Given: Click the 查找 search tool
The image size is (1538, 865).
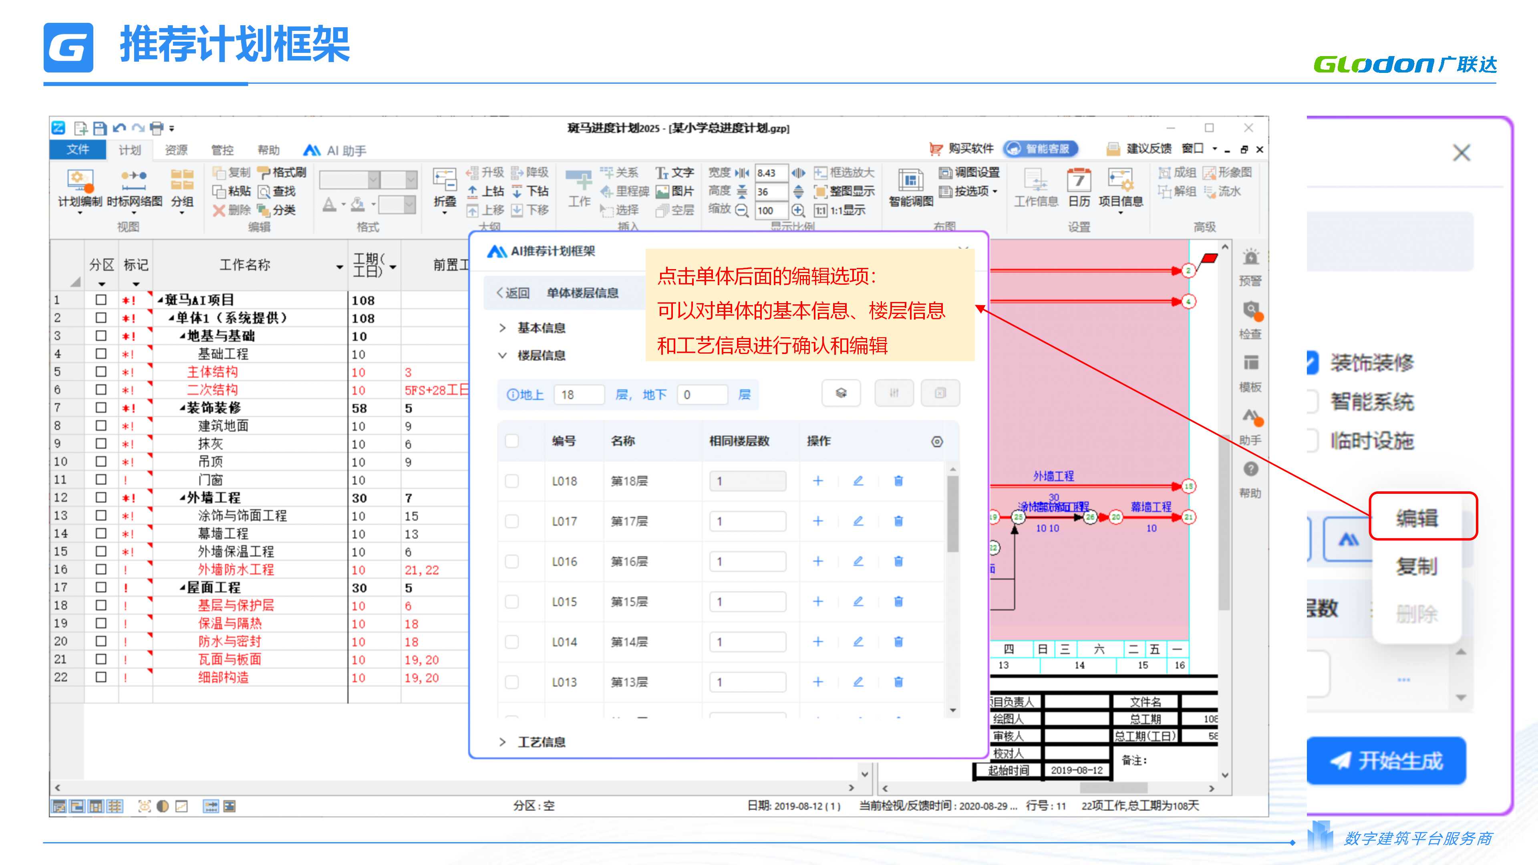Looking at the screenshot, I should tap(277, 192).
